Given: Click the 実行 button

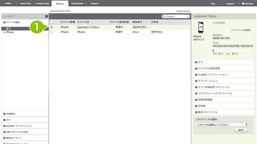Looking at the screenshot, I should point(241,130).
